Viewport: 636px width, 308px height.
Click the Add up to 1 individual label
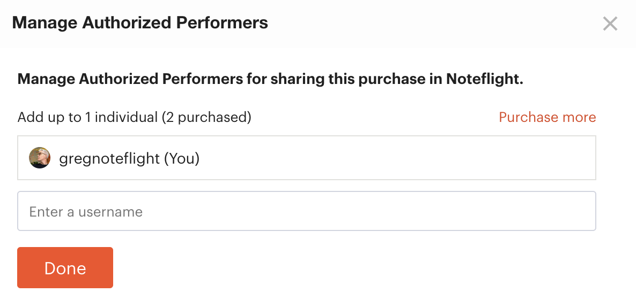point(87,117)
